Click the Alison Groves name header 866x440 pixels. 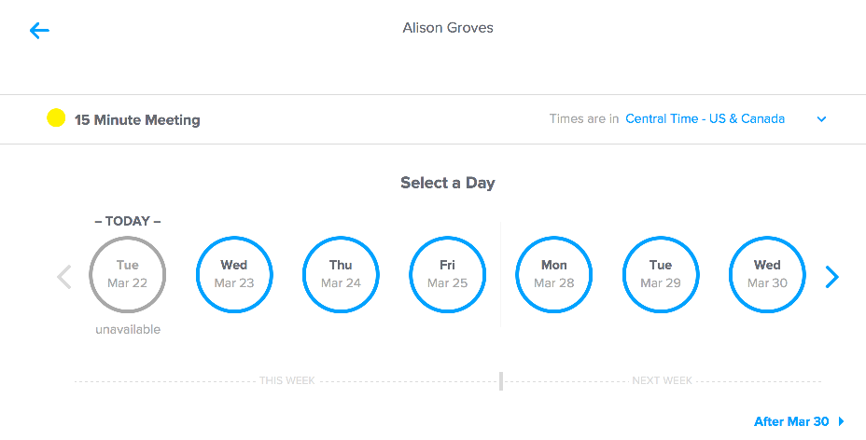click(448, 28)
